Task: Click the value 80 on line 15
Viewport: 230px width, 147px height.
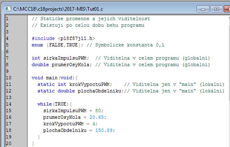Action: click(x=98, y=111)
